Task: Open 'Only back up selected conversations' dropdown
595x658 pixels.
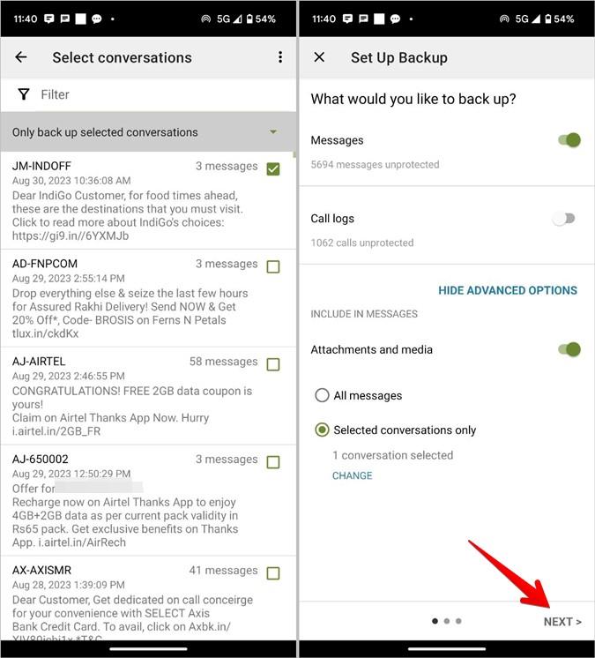Action: (148, 132)
